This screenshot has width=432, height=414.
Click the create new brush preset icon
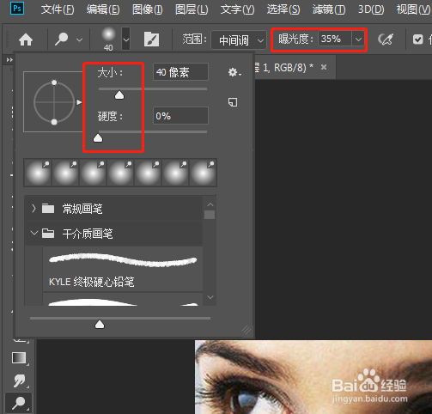click(x=233, y=102)
